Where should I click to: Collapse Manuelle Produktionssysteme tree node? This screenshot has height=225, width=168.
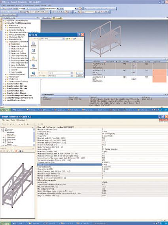[x=4, y=23]
